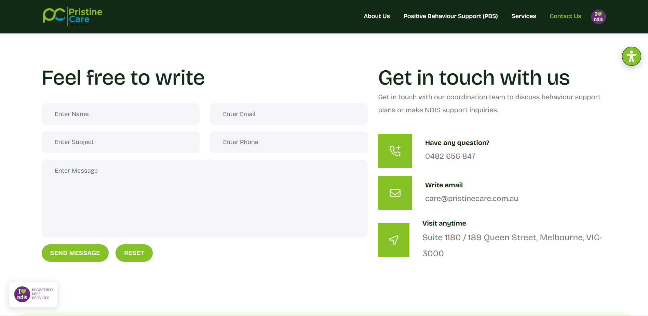Go to Contact Us page
The width and height of the screenshot is (648, 316).
click(x=565, y=16)
